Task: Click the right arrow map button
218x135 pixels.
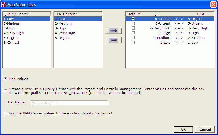Action: 114,31
